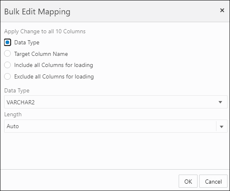Click the 'Apply Change to all 10 Columns' heading
Screen dimensions: 230x191
point(45,31)
